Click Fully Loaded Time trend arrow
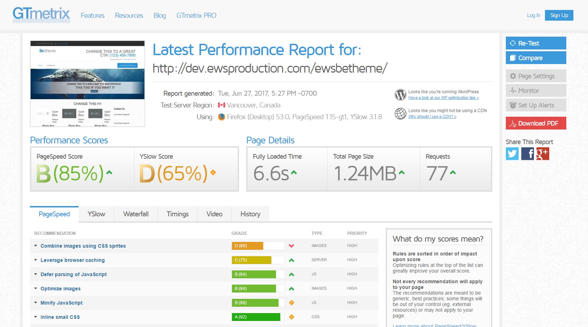The height and width of the screenshot is (327, 588). coord(294,173)
